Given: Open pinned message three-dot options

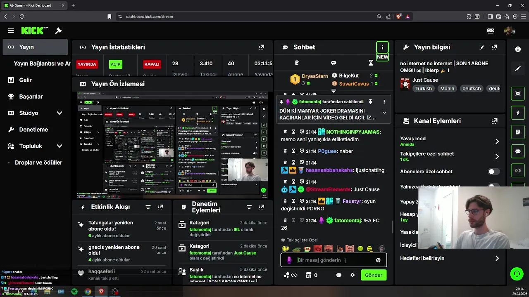Looking at the screenshot, I should click(x=384, y=101).
